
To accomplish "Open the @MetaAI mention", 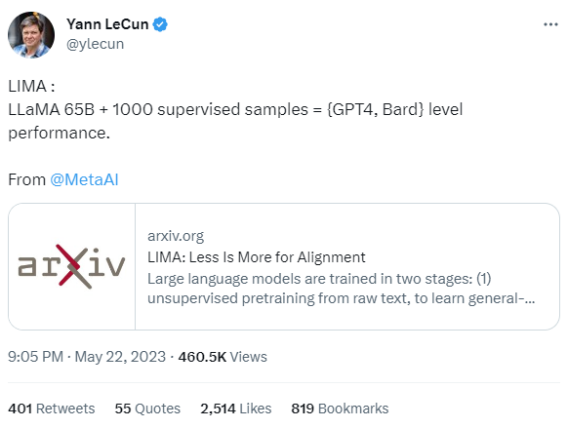I will tap(84, 179).
